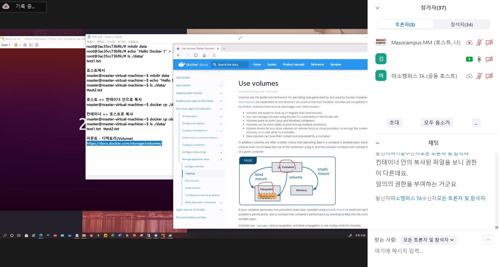Click the VMware full screen icon
Image resolution: width=499 pixels, height=267 pixels.
31,45
